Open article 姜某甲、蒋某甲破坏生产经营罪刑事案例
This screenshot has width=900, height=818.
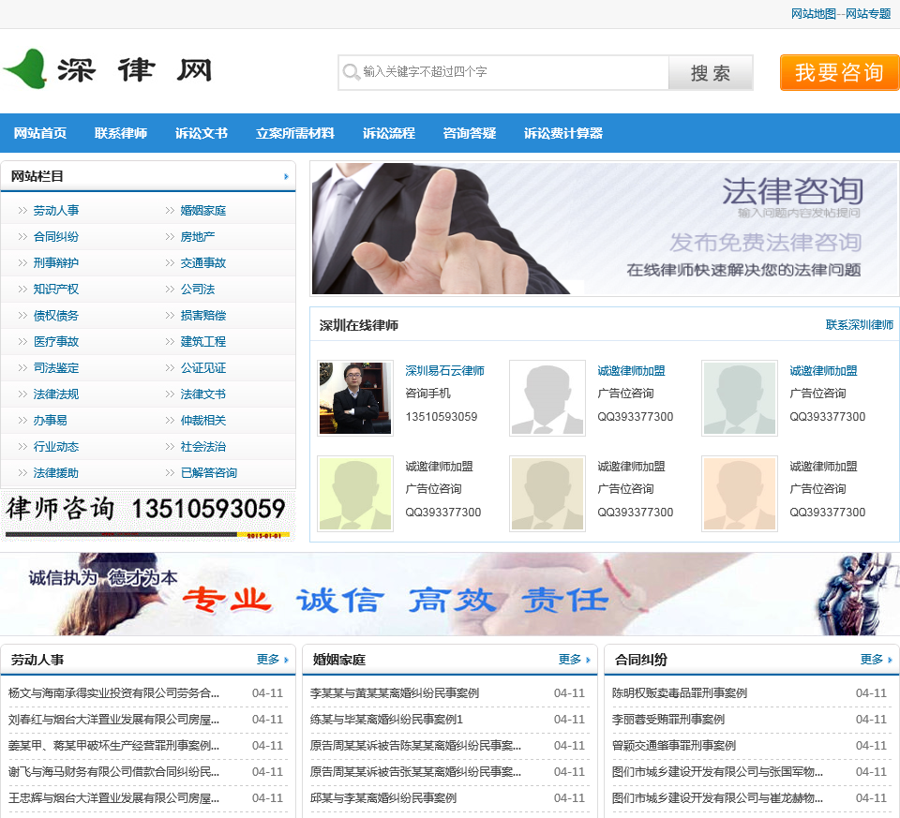tap(113, 746)
